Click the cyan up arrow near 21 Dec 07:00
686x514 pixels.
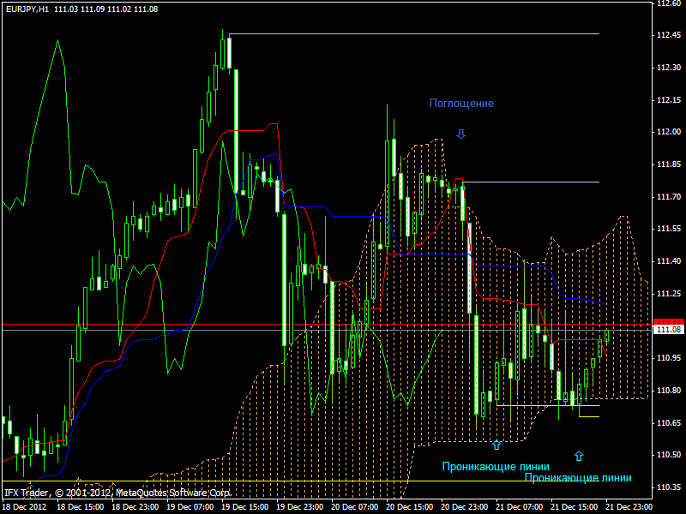pos(496,445)
